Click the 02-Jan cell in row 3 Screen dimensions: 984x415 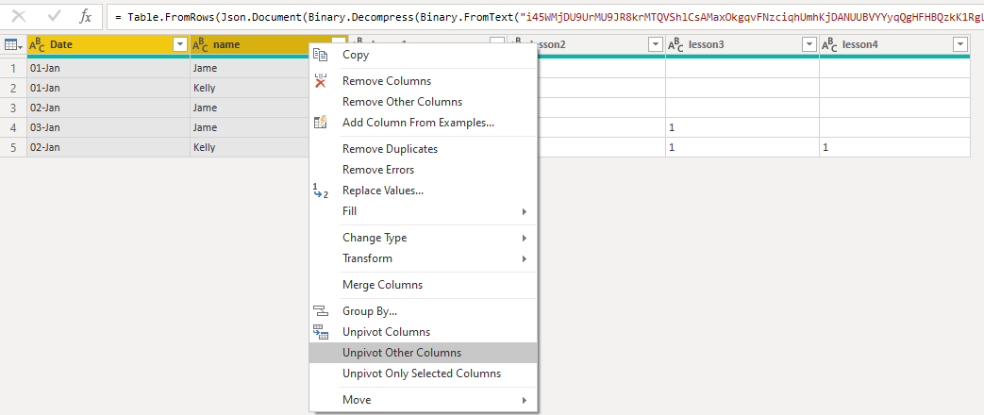point(108,108)
